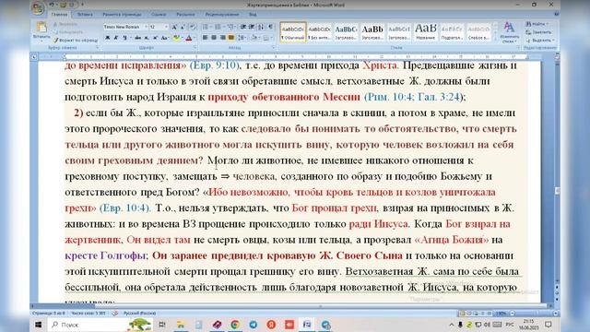Open Times New Roman font dropdown
Screen dimensions: 590x332
point(146,27)
